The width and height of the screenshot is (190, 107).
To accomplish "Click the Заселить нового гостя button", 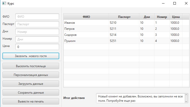I will click(x=31, y=56).
